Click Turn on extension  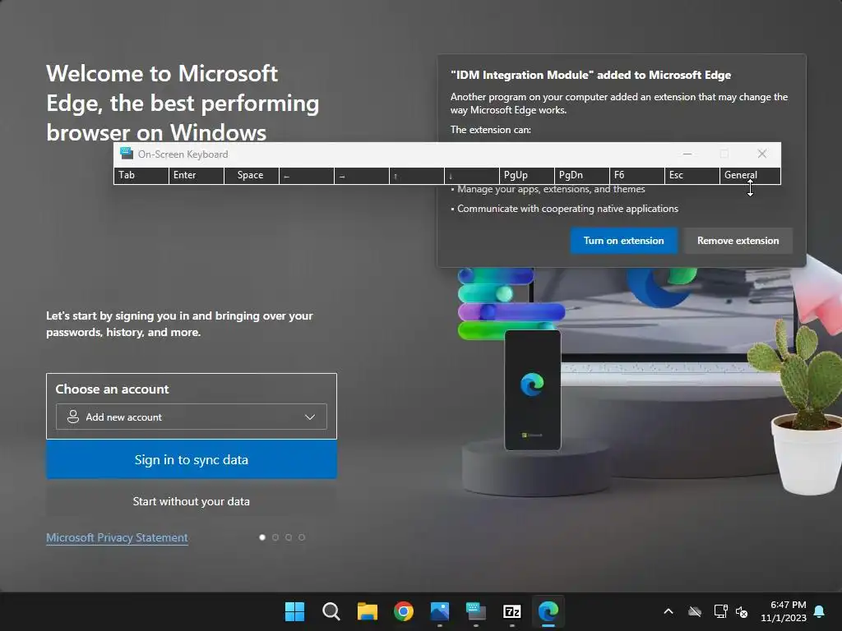(x=623, y=241)
